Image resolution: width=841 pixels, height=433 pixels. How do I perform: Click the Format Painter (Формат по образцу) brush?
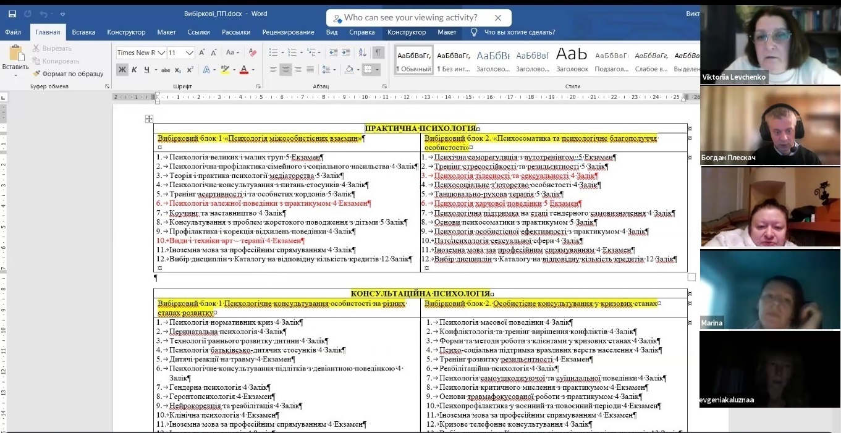68,74
